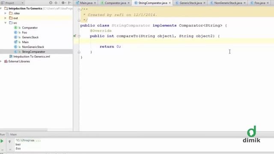Click the scroll-from-source target icon
Screen dimensions: 274x154
pyautogui.click(x=51, y=3)
